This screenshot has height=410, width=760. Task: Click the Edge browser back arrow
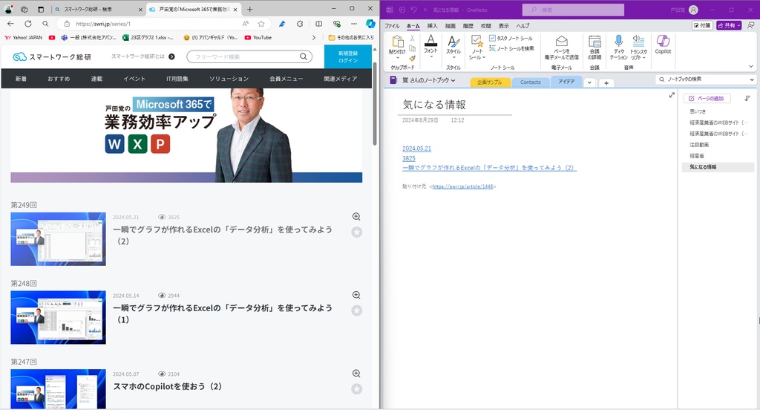[x=10, y=24]
